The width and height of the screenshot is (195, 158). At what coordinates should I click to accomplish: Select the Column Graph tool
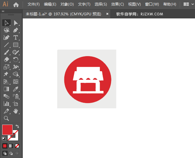point(6,104)
